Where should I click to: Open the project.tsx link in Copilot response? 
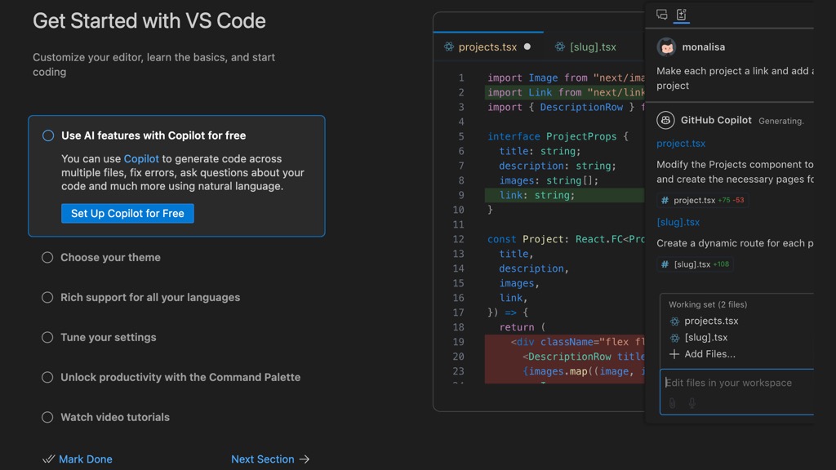click(x=681, y=144)
